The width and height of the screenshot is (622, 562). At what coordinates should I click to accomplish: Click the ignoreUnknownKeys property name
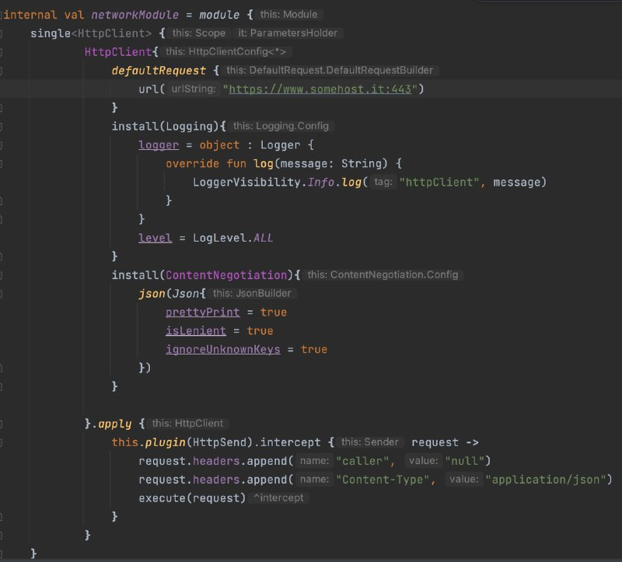point(222,350)
